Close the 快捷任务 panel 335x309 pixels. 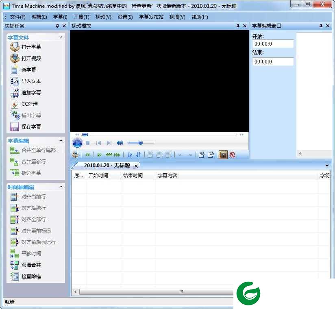pyautogui.click(x=64, y=26)
